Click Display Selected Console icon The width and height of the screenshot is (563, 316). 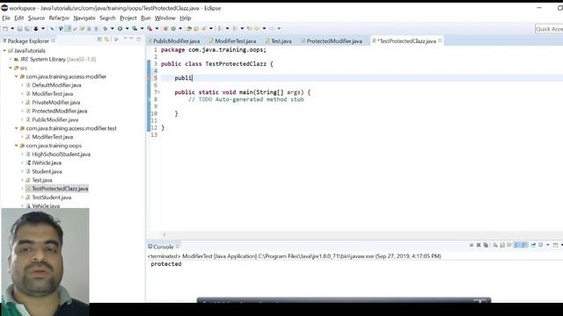tap(540, 245)
